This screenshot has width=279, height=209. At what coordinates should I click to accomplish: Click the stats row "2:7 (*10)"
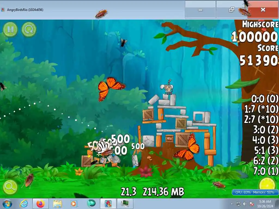(x=261, y=119)
